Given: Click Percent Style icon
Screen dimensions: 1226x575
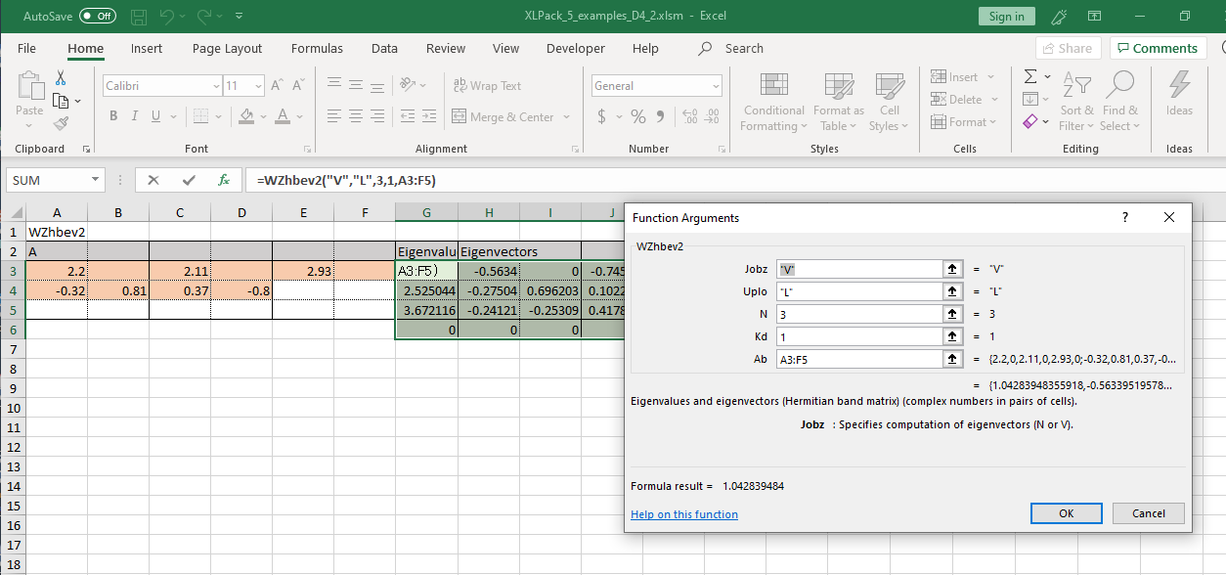Looking at the screenshot, I should (638, 116).
